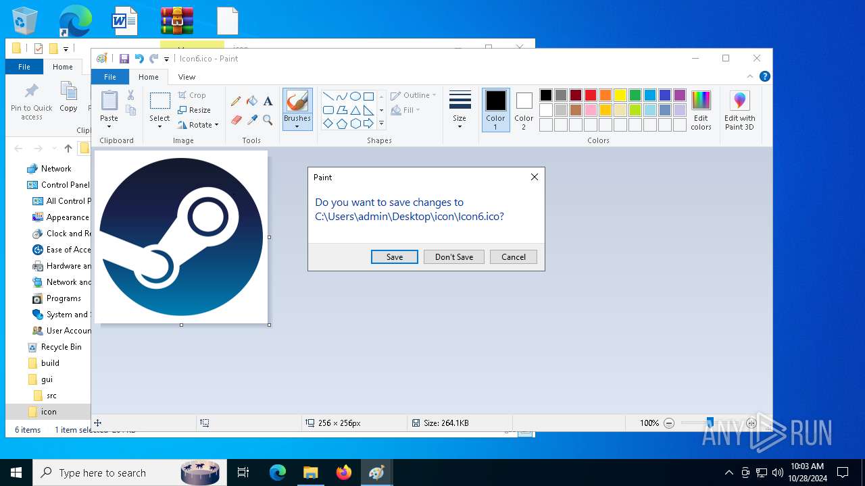Click the Brushes tool icon
The height and width of the screenshot is (486, 865).
pos(297,101)
